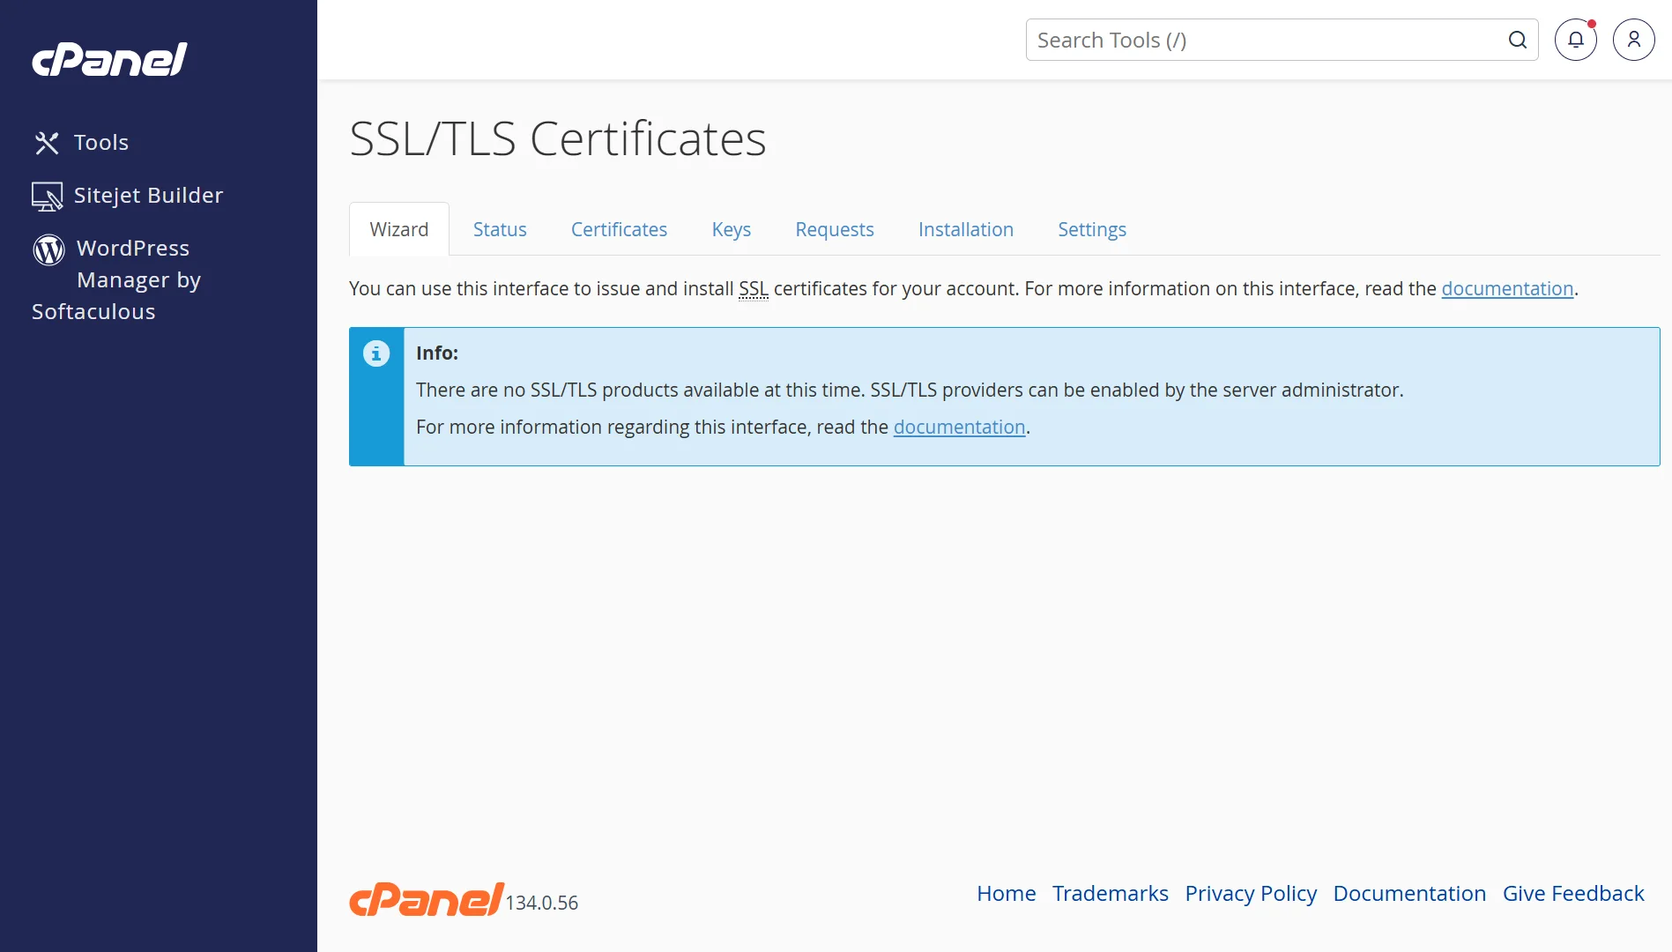The height and width of the screenshot is (952, 1672).
Task: Open the documentation link inside the Info box
Action: pyautogui.click(x=959, y=428)
